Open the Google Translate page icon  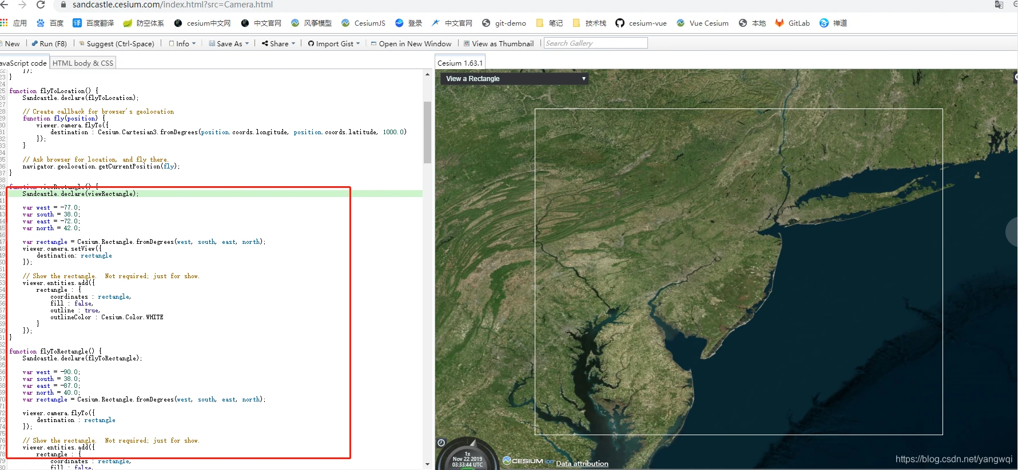tap(999, 5)
